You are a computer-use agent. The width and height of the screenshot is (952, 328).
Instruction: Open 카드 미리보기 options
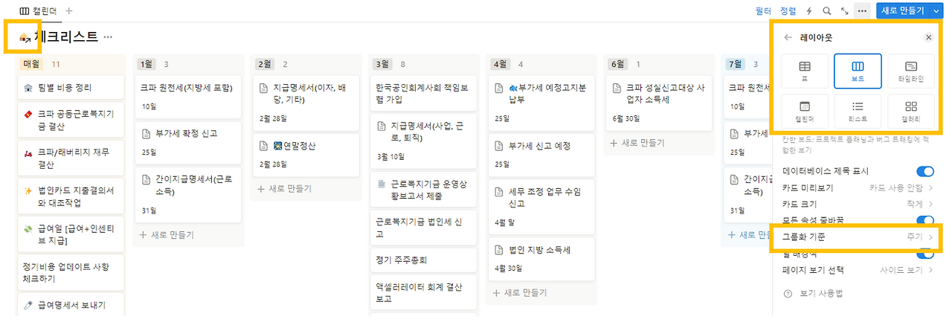tap(857, 188)
